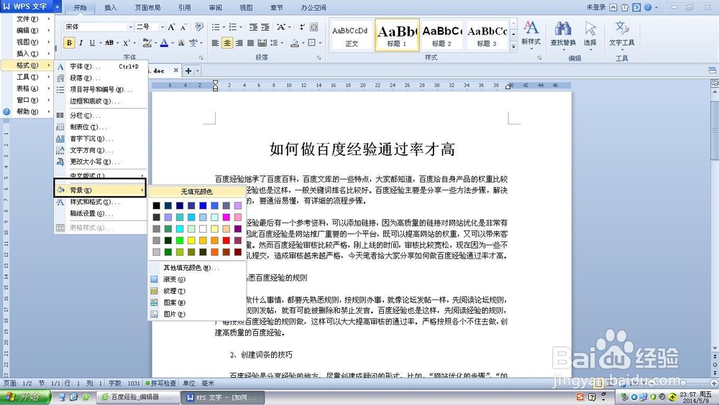Expand the styles gallery more arrow
Image resolution: width=719 pixels, height=405 pixels.
point(513,46)
